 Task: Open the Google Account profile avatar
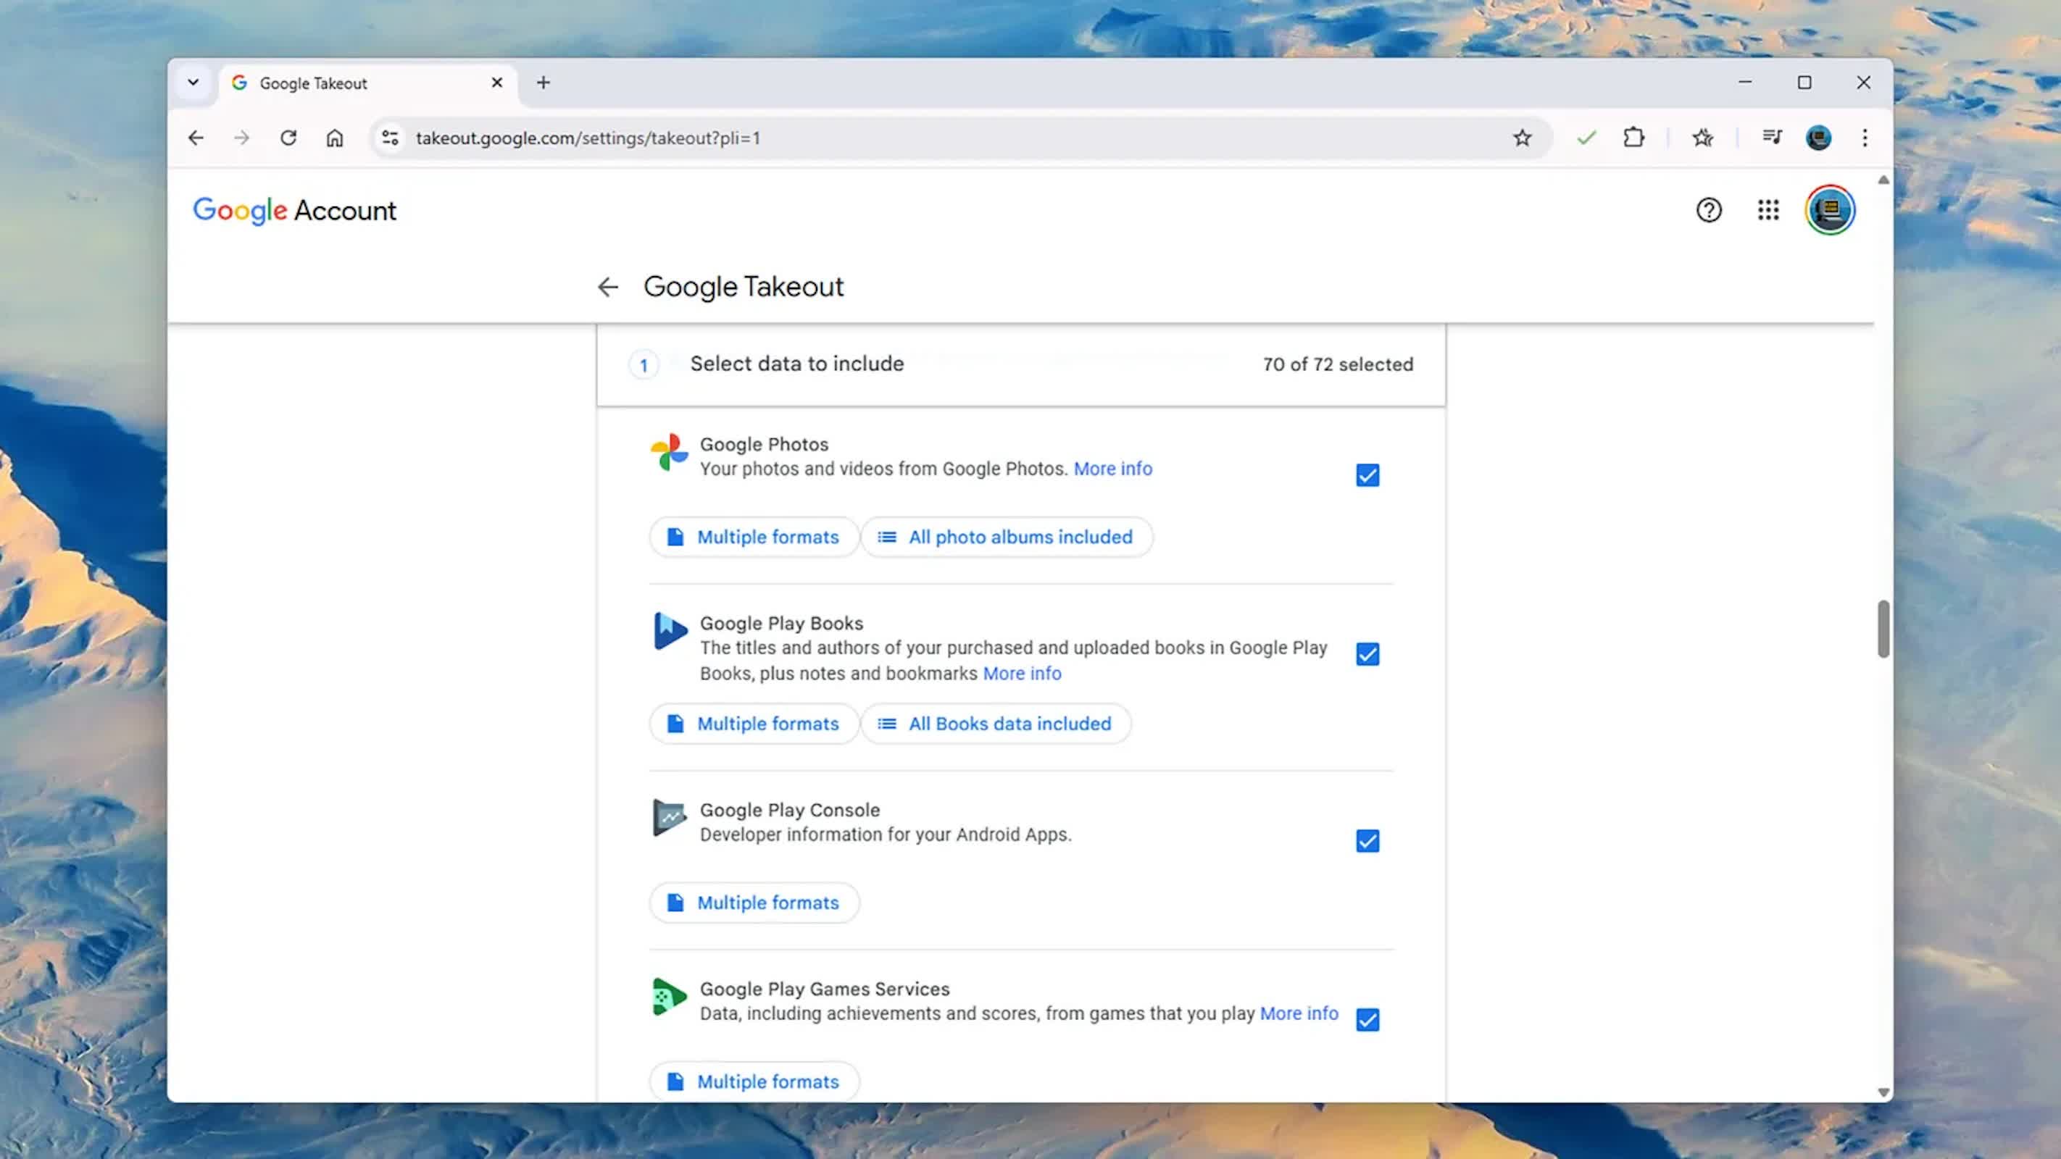(1829, 210)
